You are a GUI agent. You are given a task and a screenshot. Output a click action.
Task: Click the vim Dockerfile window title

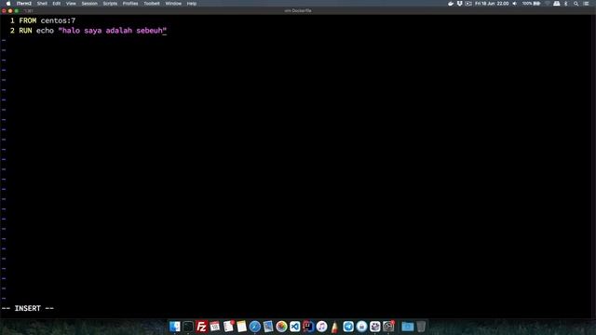coord(298,10)
